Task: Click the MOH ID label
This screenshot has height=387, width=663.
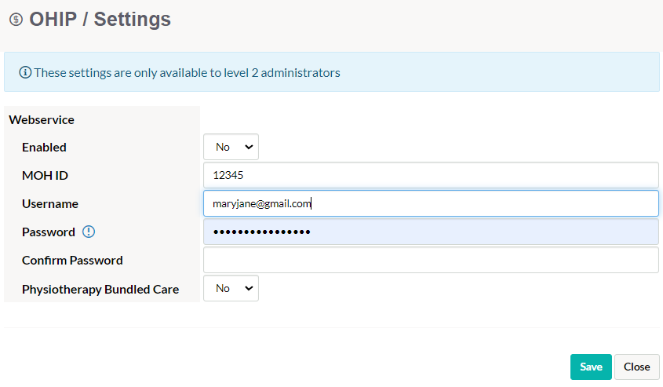Action: tap(45, 176)
